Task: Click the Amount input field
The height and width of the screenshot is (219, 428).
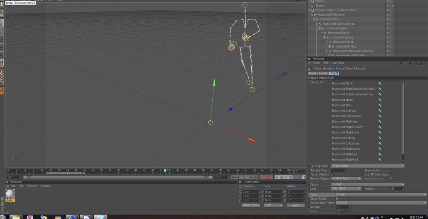Action: [x=397, y=188]
